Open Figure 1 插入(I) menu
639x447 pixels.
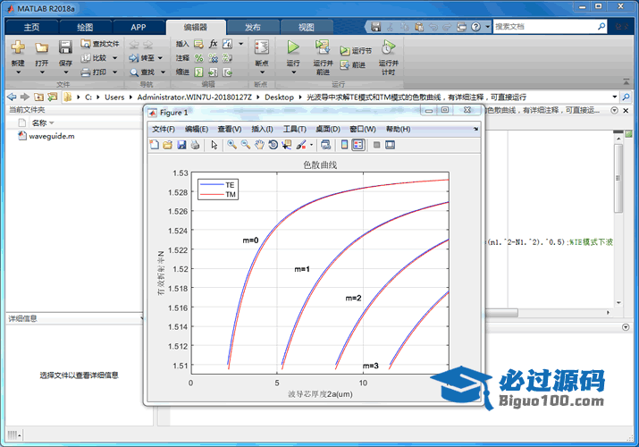262,129
